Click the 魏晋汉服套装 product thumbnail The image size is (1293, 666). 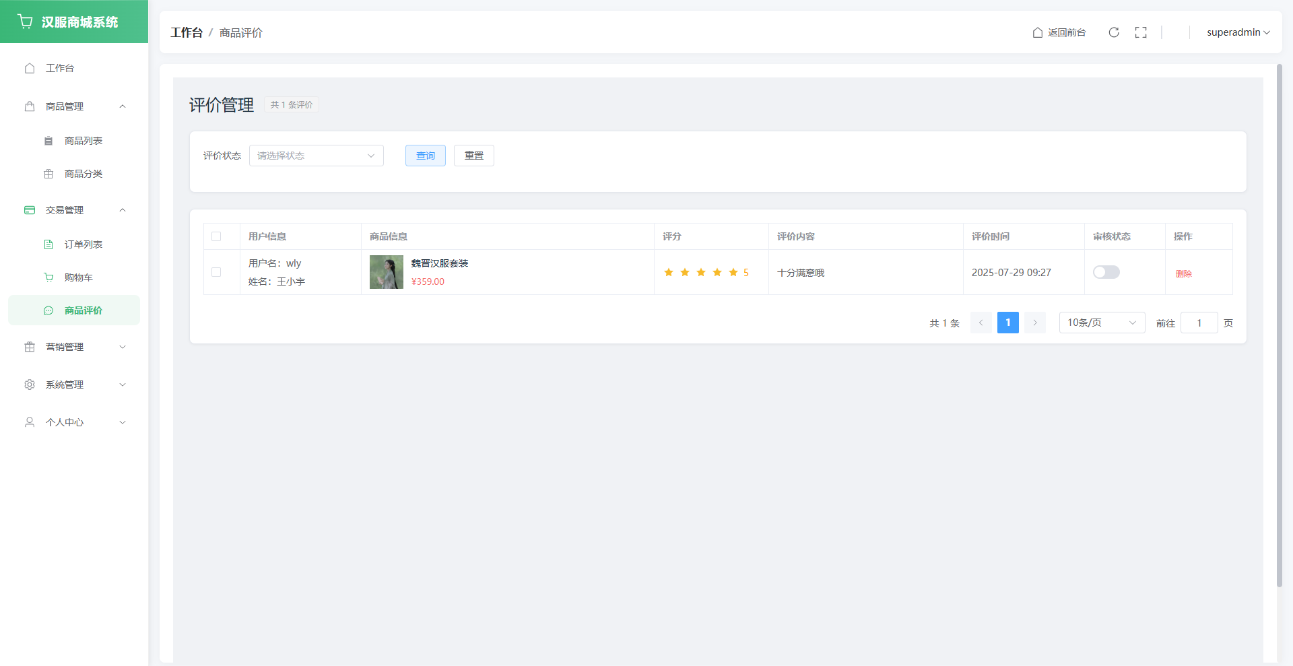(387, 272)
